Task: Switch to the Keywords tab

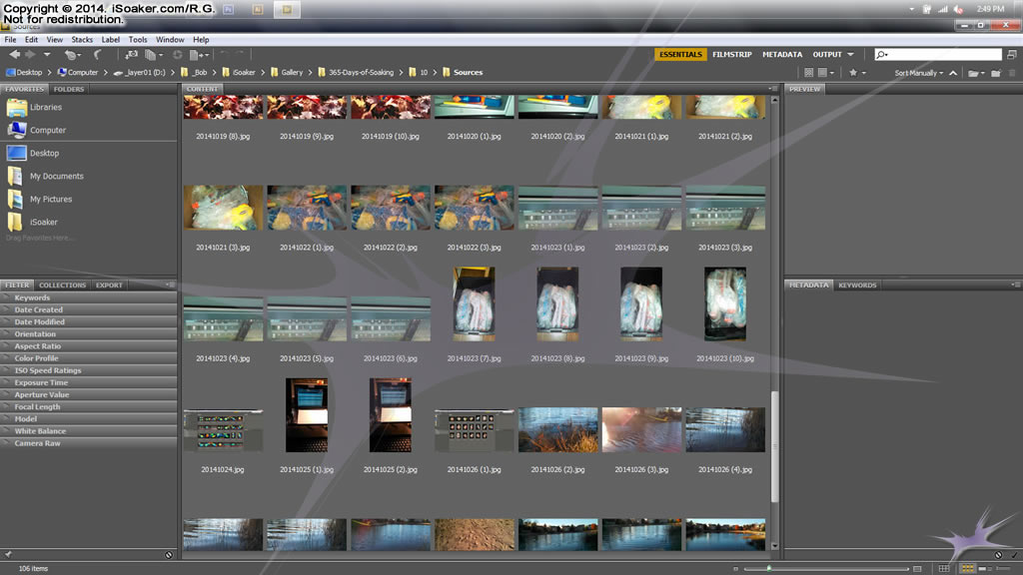Action: click(x=857, y=286)
